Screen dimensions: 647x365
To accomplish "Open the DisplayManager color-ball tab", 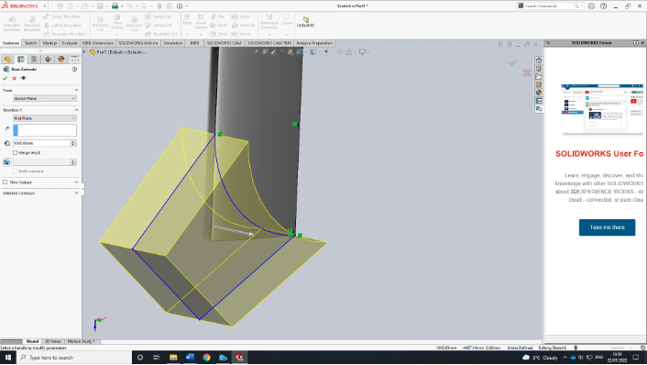I will tap(61, 60).
